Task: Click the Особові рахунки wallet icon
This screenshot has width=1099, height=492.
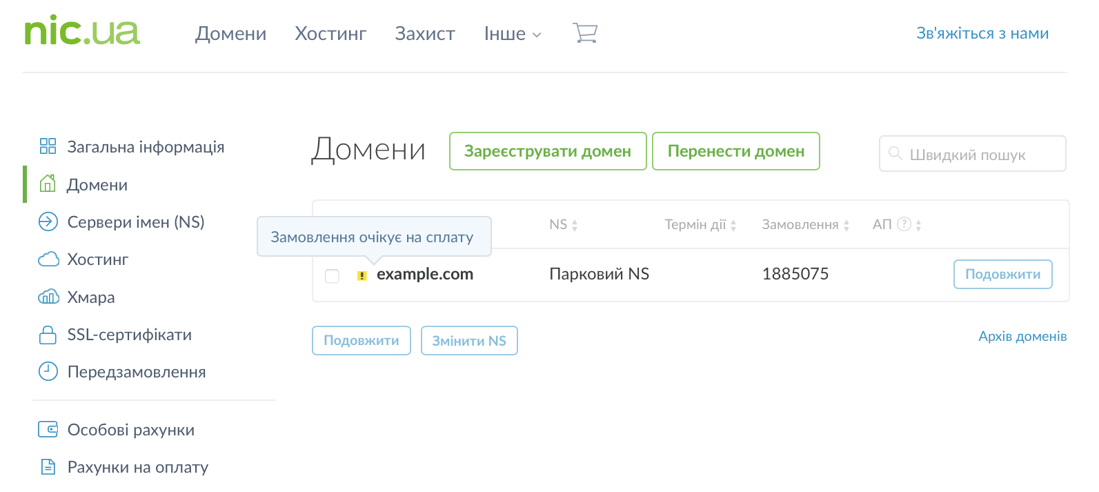Action: click(48, 429)
